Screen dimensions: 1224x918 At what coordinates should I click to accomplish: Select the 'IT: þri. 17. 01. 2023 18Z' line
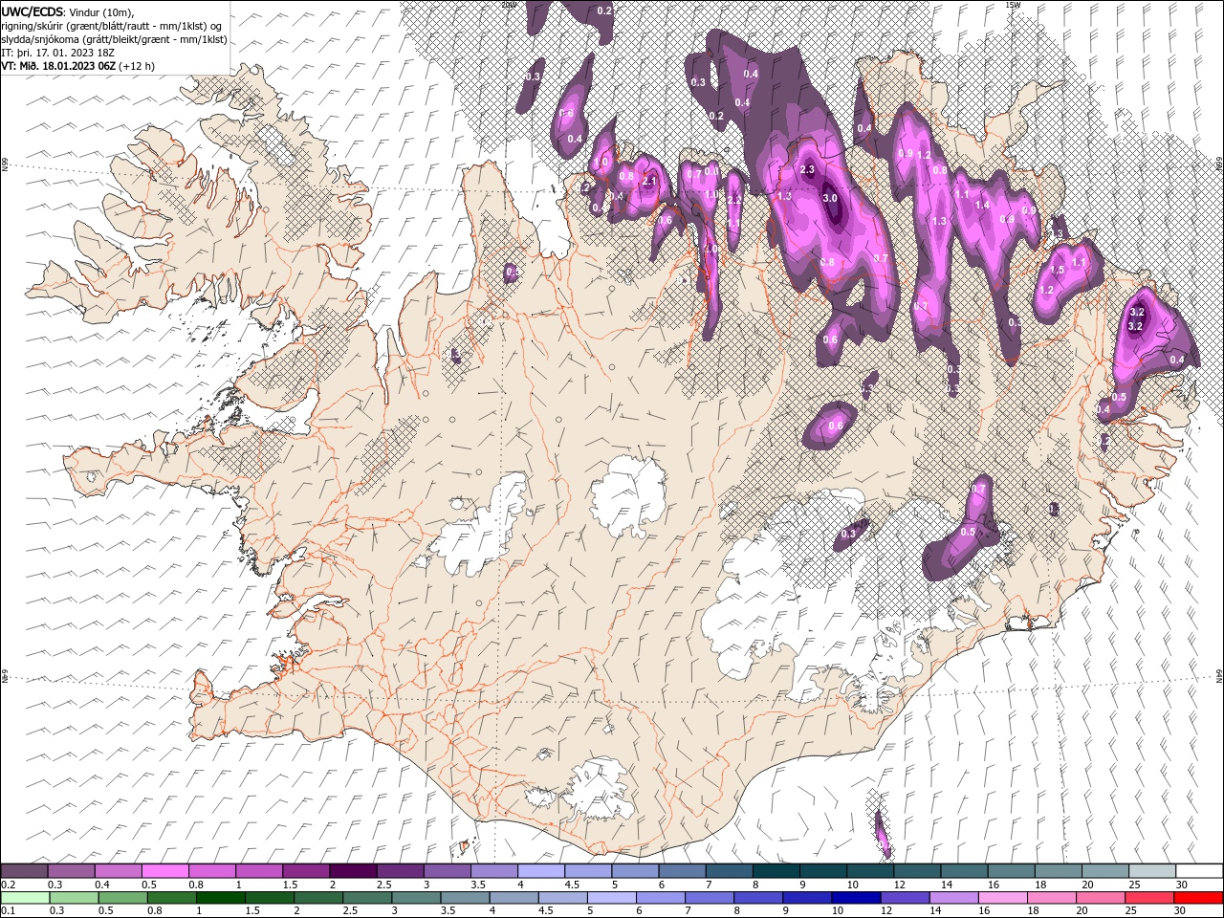58,53
